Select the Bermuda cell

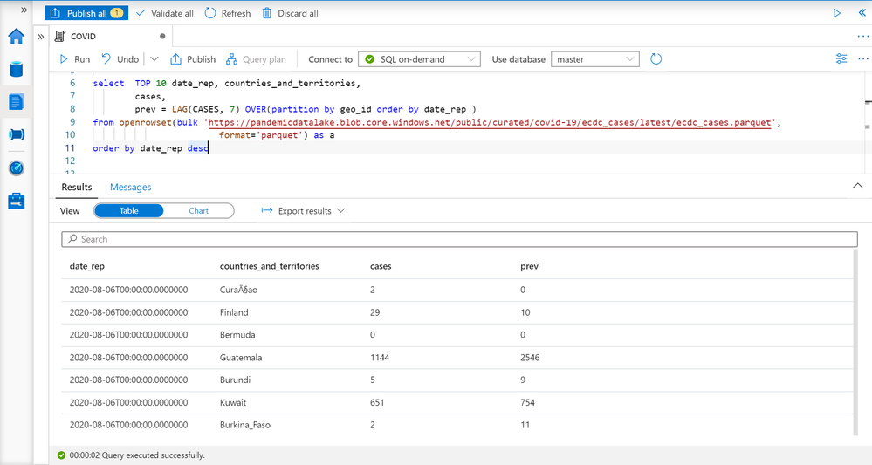[237, 335]
